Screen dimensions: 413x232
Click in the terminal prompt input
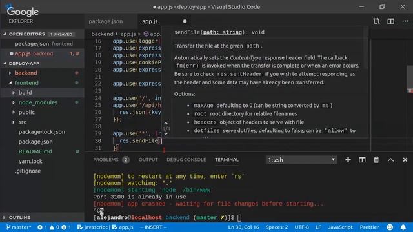point(239,218)
